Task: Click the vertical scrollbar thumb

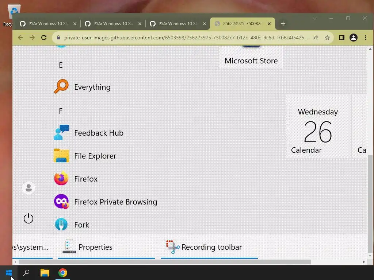Action: [x=370, y=204]
